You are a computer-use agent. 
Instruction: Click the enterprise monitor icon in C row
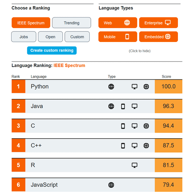[134, 126]
